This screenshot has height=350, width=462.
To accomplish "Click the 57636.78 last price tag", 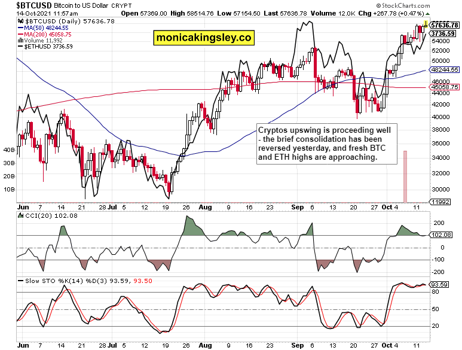I will point(445,25).
